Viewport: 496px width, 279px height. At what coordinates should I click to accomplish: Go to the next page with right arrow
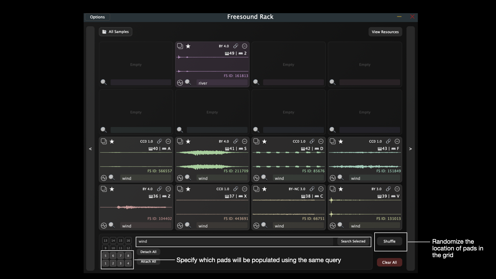(x=410, y=149)
